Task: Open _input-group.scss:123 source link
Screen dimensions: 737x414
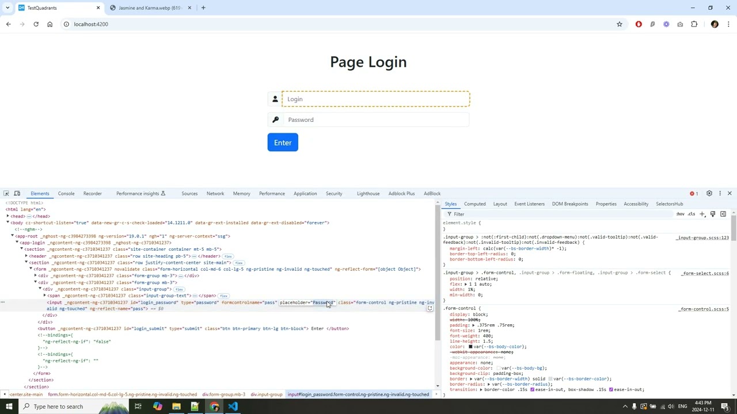Action: coord(703,238)
